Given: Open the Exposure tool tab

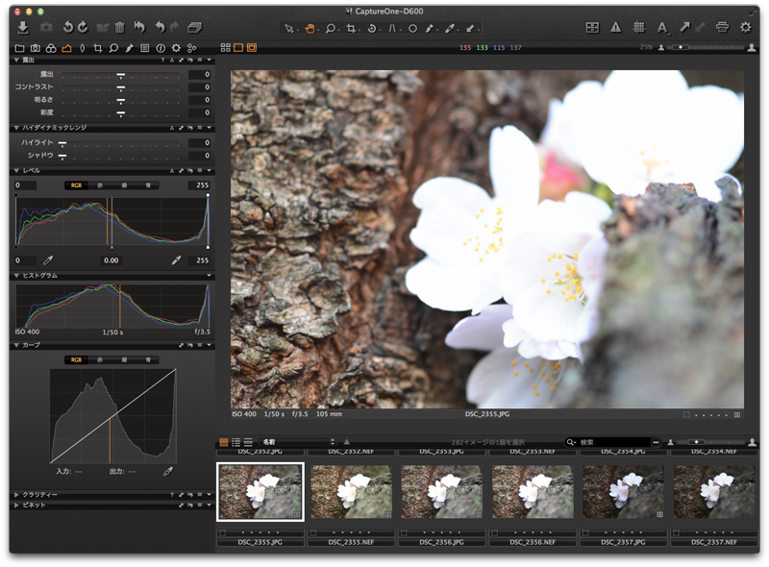Looking at the screenshot, I should tap(66, 47).
